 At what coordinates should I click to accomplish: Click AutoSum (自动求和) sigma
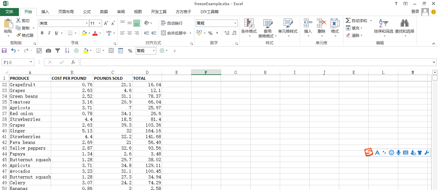point(356,21)
